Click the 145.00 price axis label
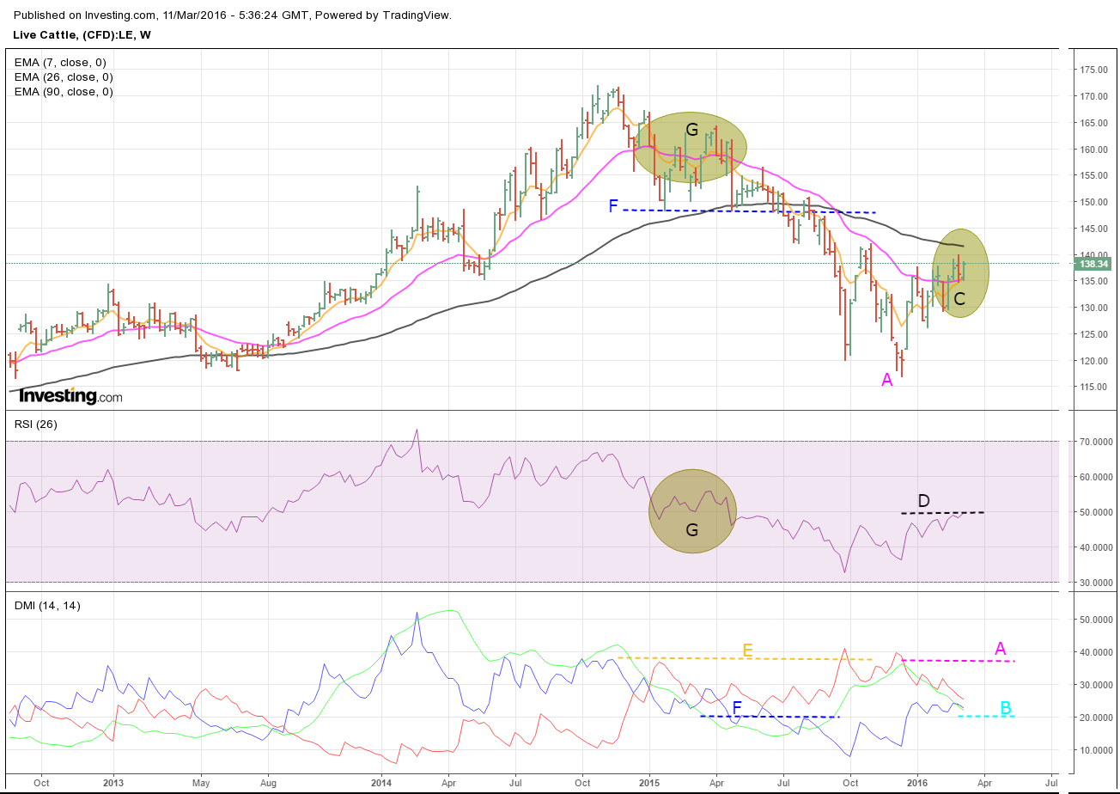The height and width of the screenshot is (794, 1120). coord(1095,229)
